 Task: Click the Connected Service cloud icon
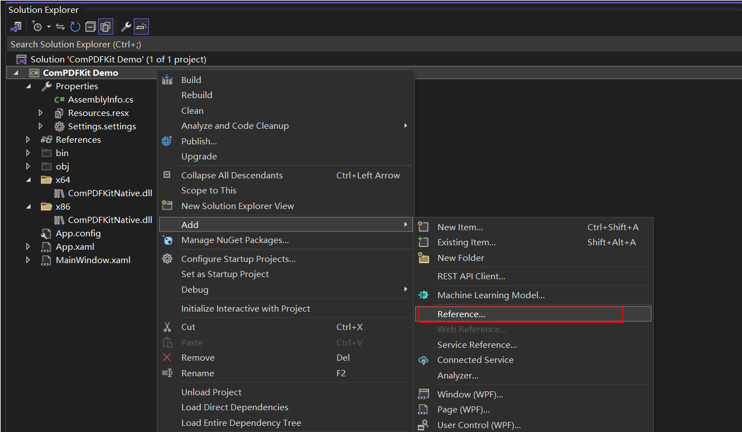423,360
